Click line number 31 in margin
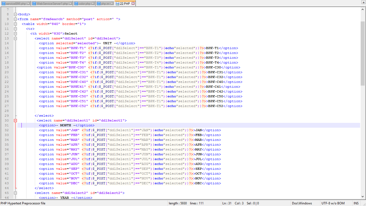The image size is (366, 206). 7,125
